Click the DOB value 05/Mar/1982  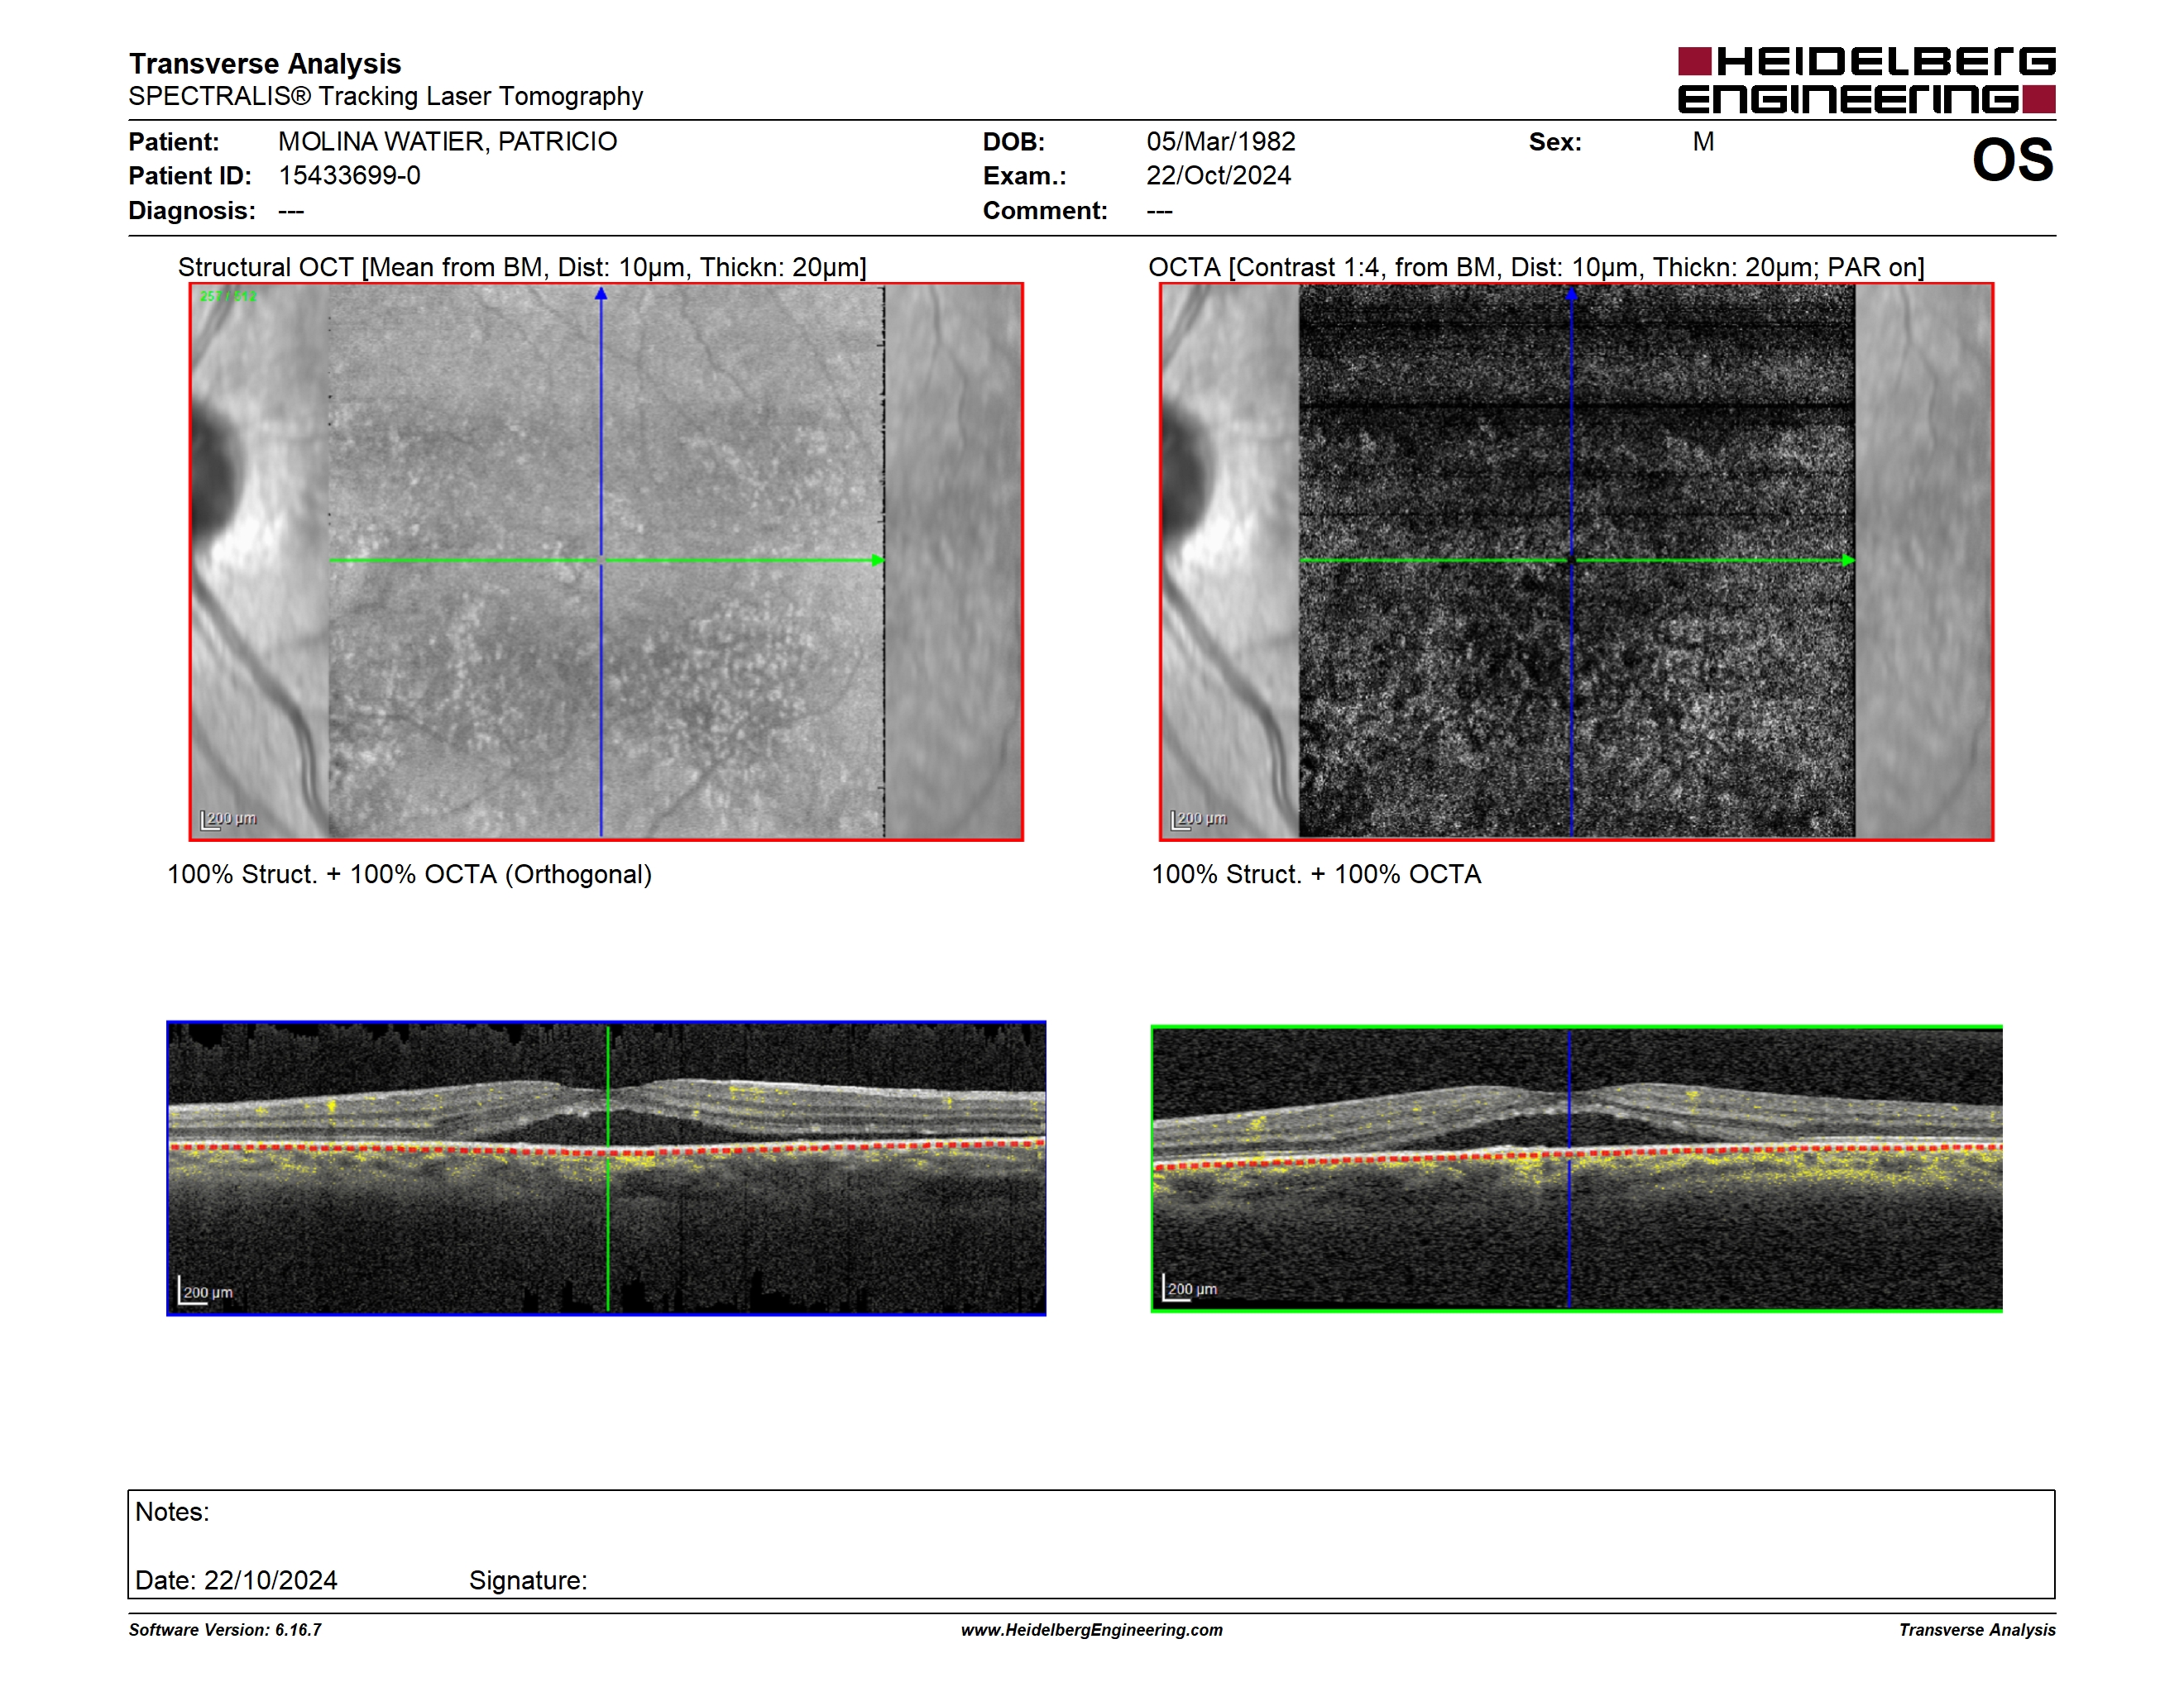pyautogui.click(x=1220, y=142)
